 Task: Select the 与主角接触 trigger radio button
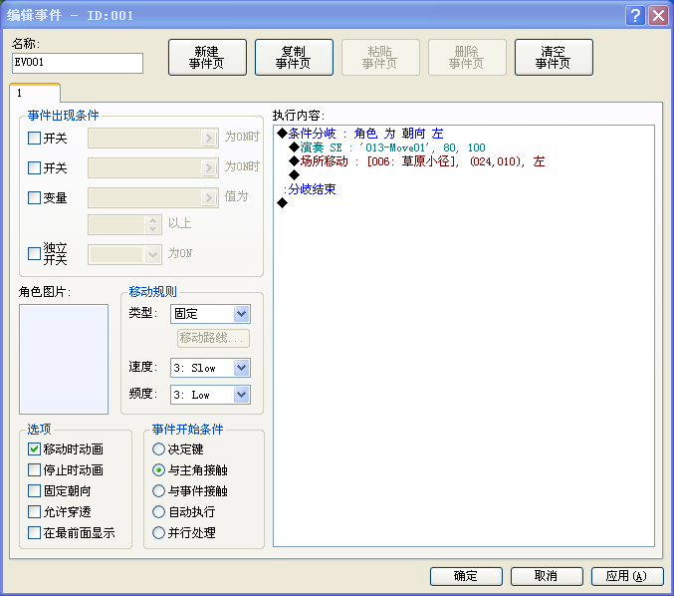coord(158,469)
